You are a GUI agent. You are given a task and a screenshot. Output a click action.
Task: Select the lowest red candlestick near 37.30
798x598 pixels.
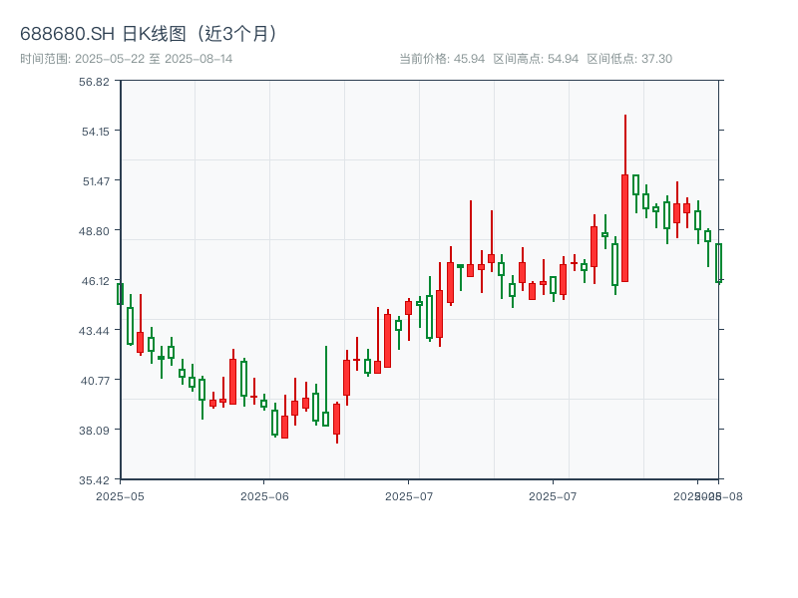337,419
